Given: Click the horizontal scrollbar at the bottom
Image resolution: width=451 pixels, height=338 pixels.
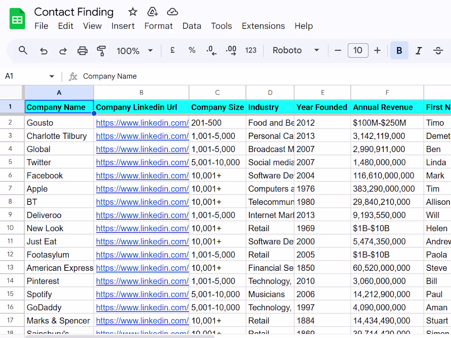Looking at the screenshot, I should tap(120, 336).
